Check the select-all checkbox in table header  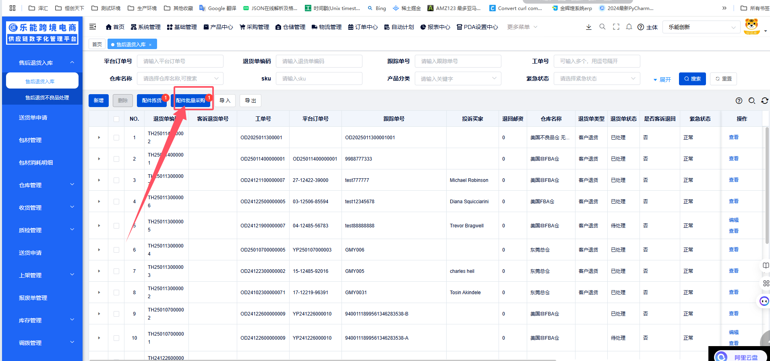click(116, 119)
